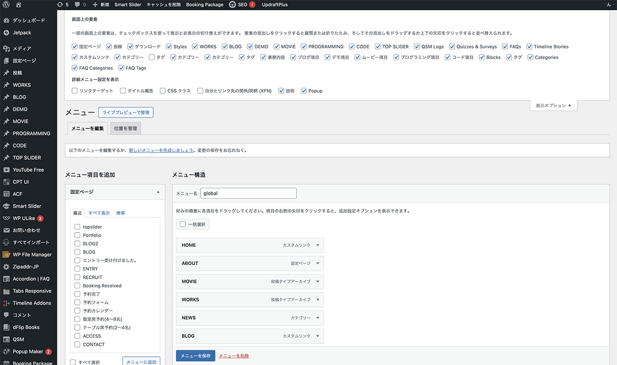Viewport: 617px width, 365px height.
Task: Click the Popup Maker sidebar icon
Action: tap(6, 352)
